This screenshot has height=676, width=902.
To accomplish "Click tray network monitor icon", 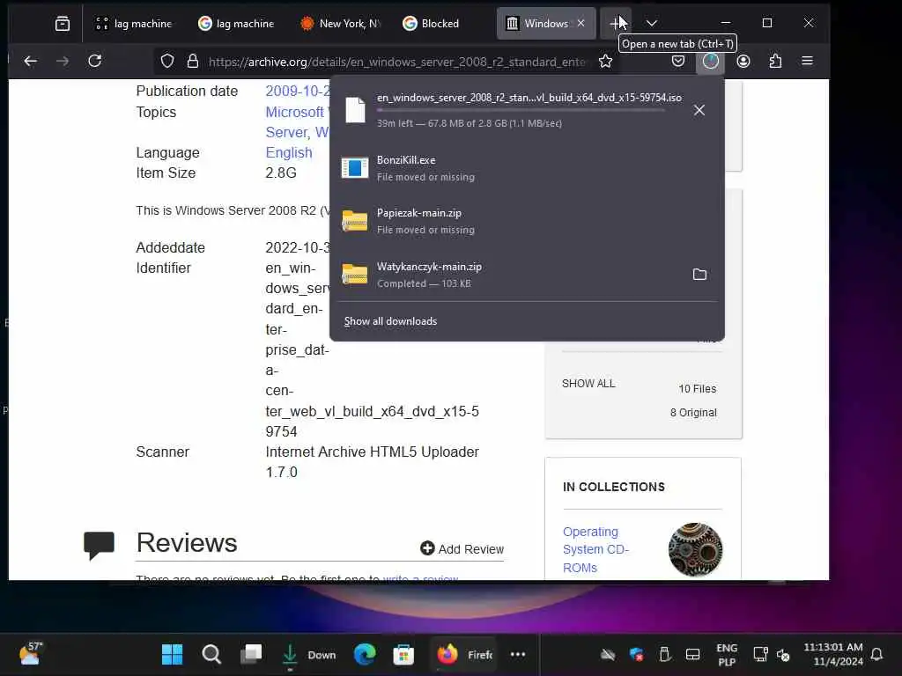I will click(x=760, y=654).
